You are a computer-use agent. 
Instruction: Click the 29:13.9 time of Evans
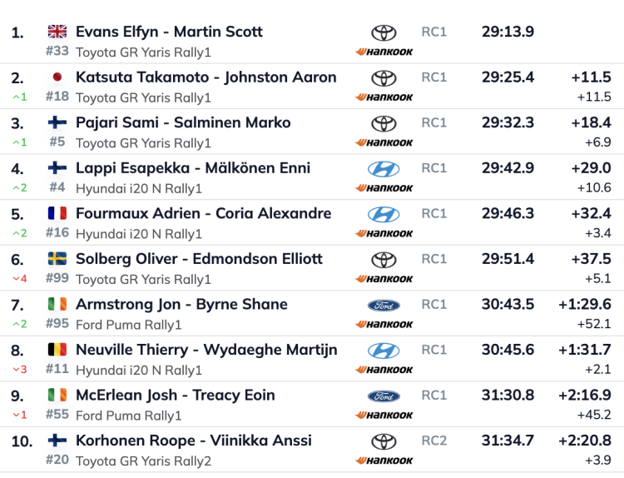click(x=508, y=32)
